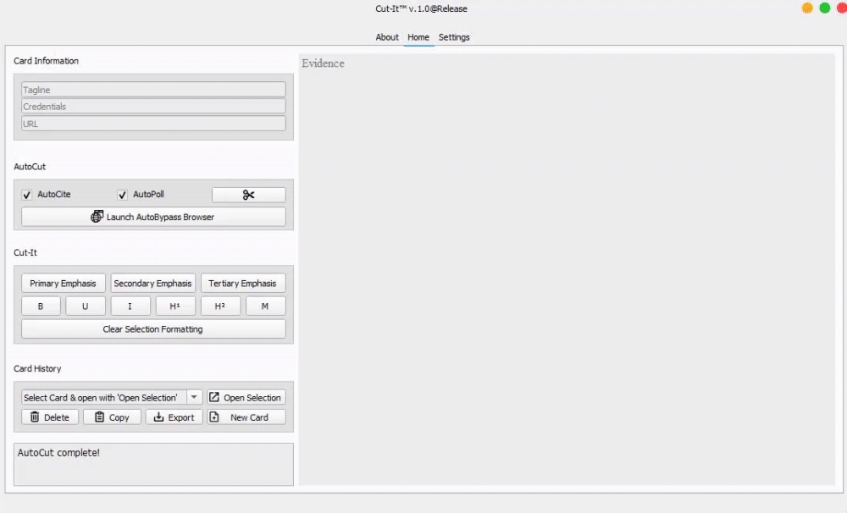
Task: Export the card with download icon
Action: (x=174, y=417)
